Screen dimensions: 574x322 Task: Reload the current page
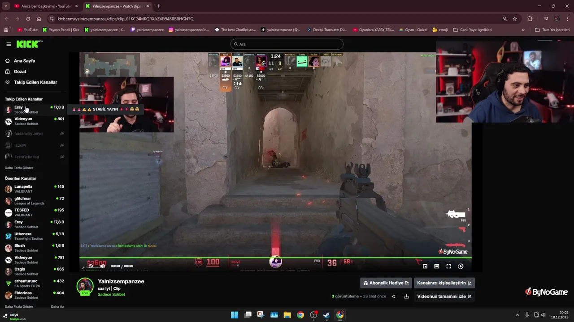(28, 19)
